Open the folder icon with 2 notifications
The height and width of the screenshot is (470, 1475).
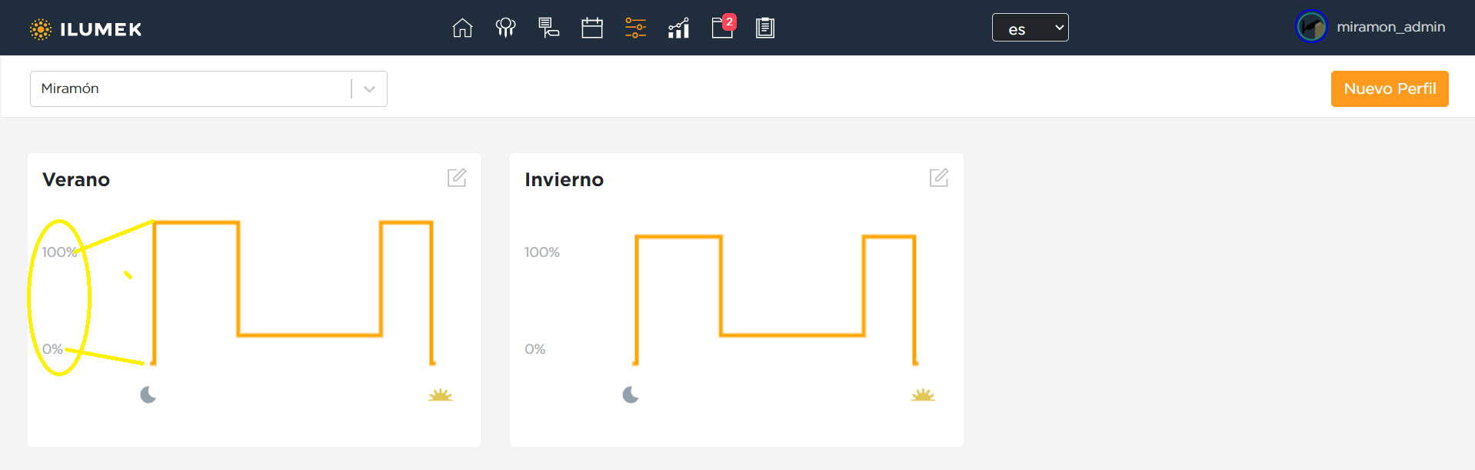click(x=722, y=28)
